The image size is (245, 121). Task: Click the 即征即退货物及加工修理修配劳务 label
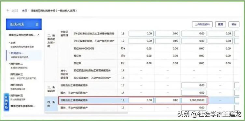click(x=92, y=70)
